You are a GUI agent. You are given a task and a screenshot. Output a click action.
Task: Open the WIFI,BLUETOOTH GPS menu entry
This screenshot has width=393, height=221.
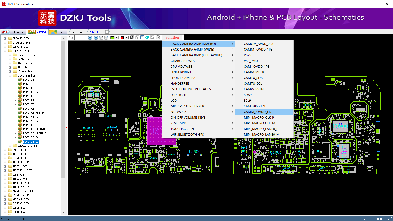[199, 135]
